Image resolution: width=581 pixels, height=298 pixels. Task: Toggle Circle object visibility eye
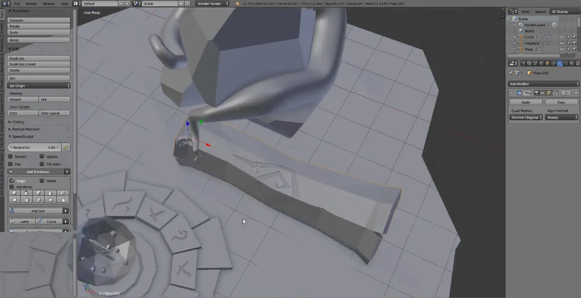(562, 37)
